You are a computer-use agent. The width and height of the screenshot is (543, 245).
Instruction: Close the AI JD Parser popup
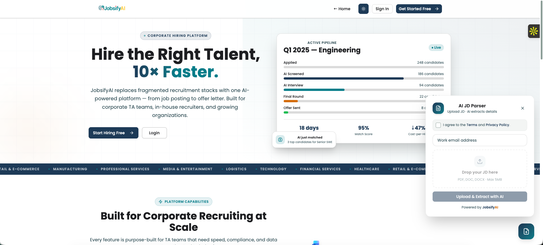click(x=523, y=108)
